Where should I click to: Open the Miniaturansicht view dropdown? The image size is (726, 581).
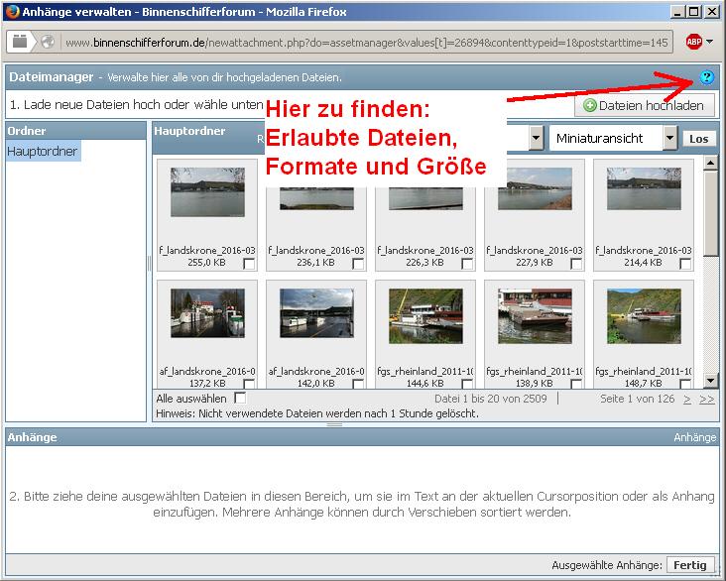point(670,138)
